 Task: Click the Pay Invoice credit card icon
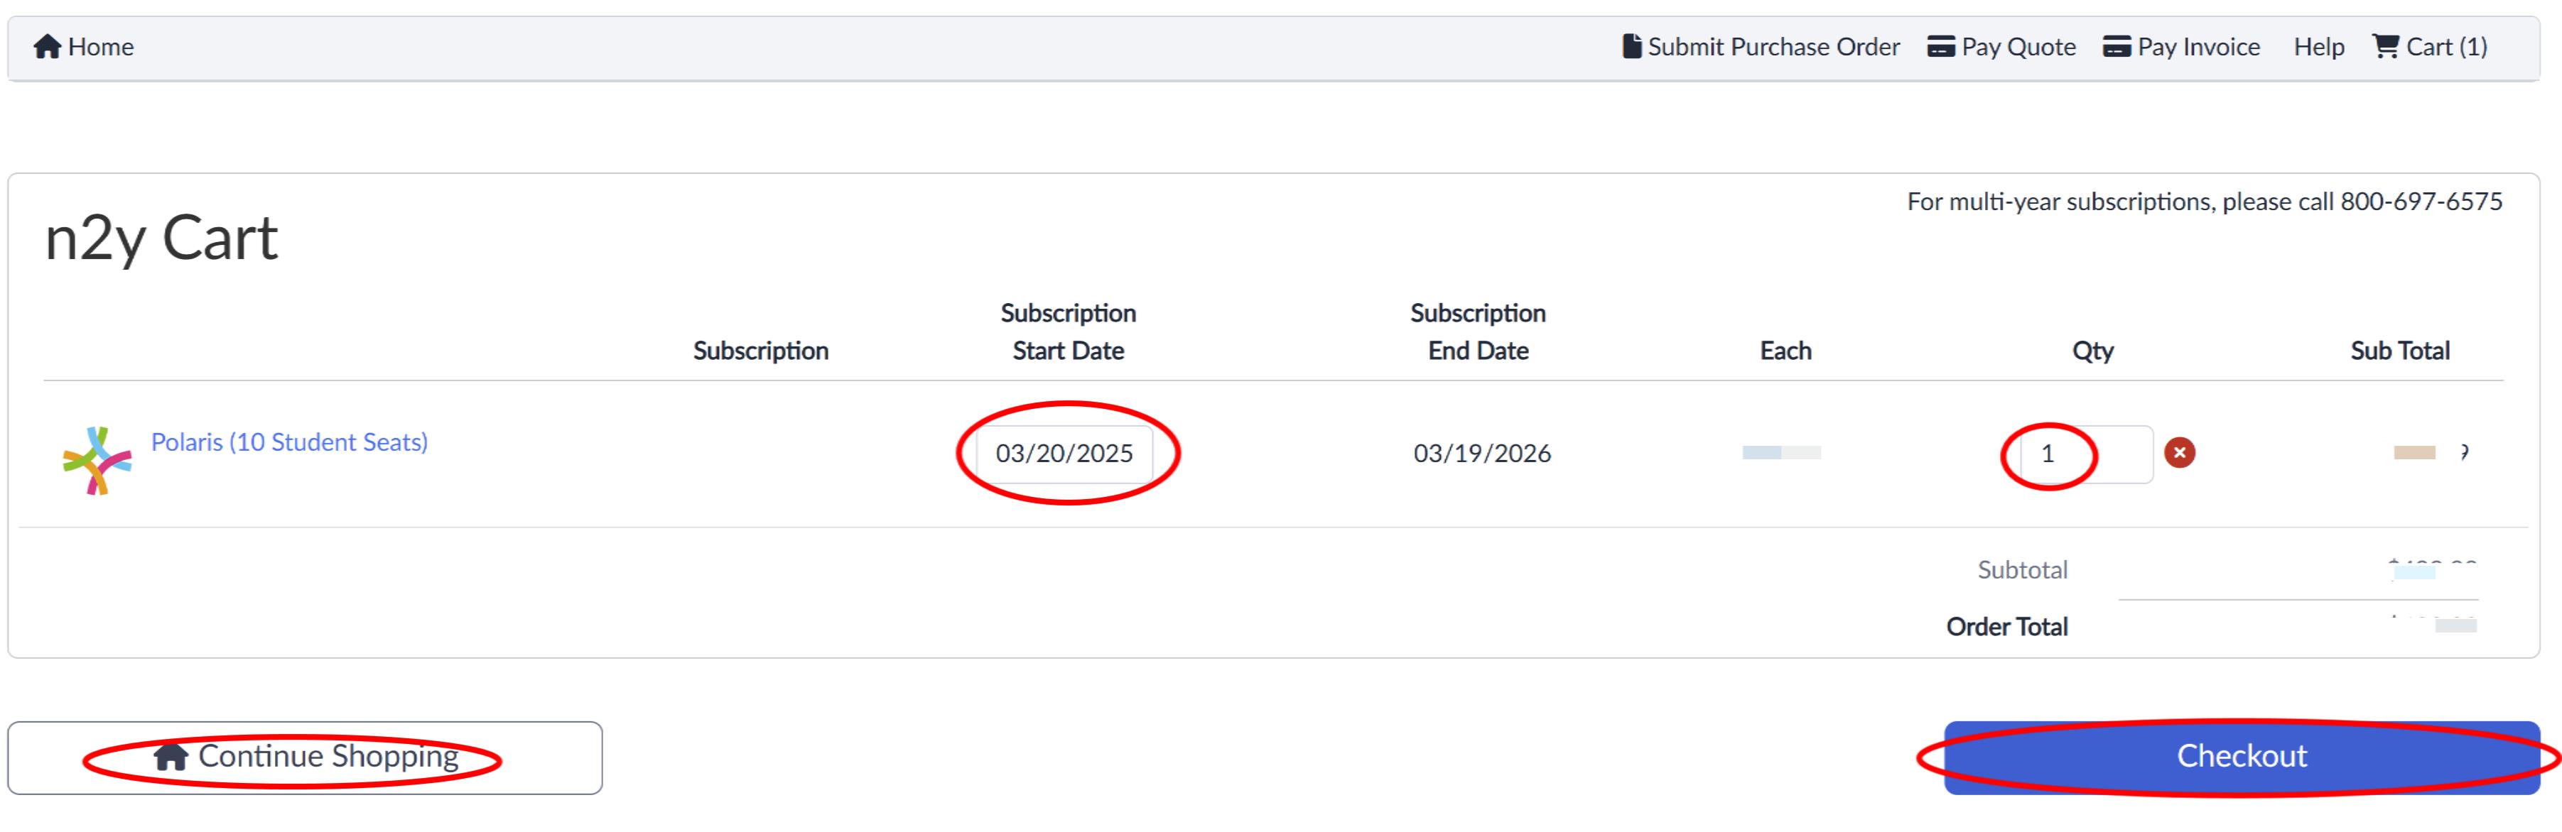[2117, 47]
